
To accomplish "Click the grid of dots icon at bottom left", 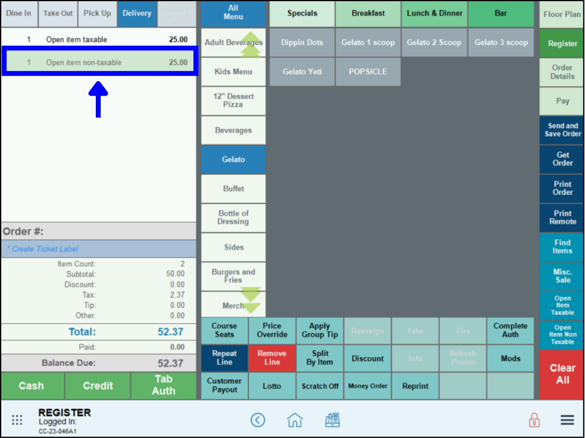I will tap(17, 420).
